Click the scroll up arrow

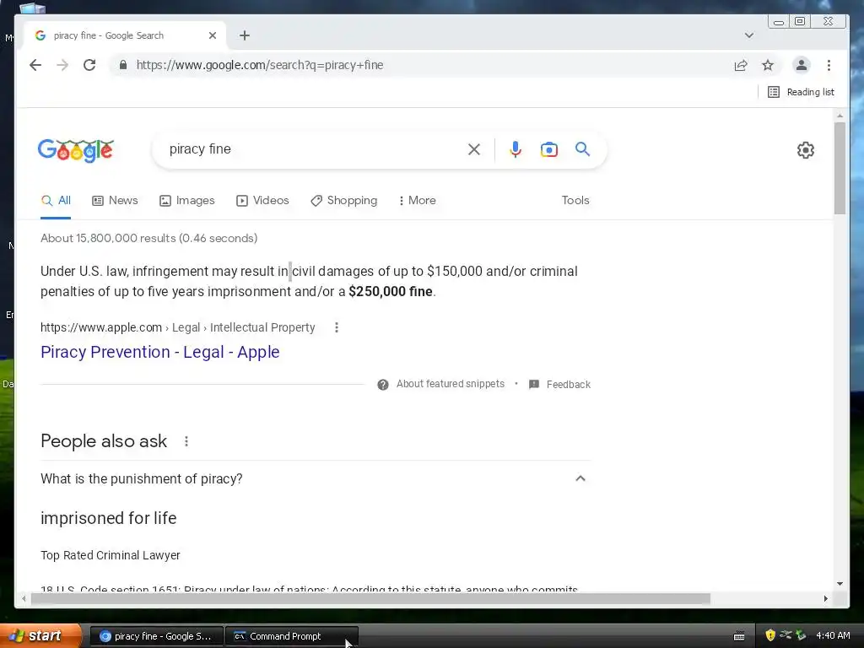point(840,116)
